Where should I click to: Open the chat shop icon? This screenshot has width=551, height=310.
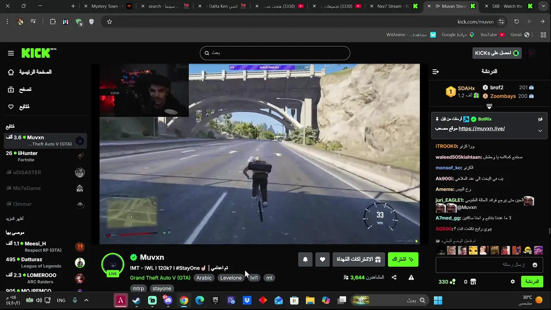(x=474, y=282)
